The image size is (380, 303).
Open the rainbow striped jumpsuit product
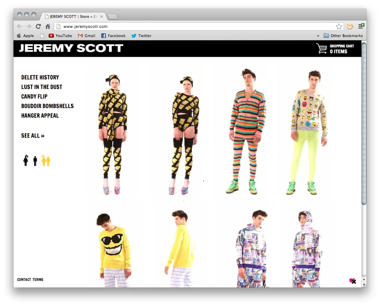pyautogui.click(x=247, y=132)
